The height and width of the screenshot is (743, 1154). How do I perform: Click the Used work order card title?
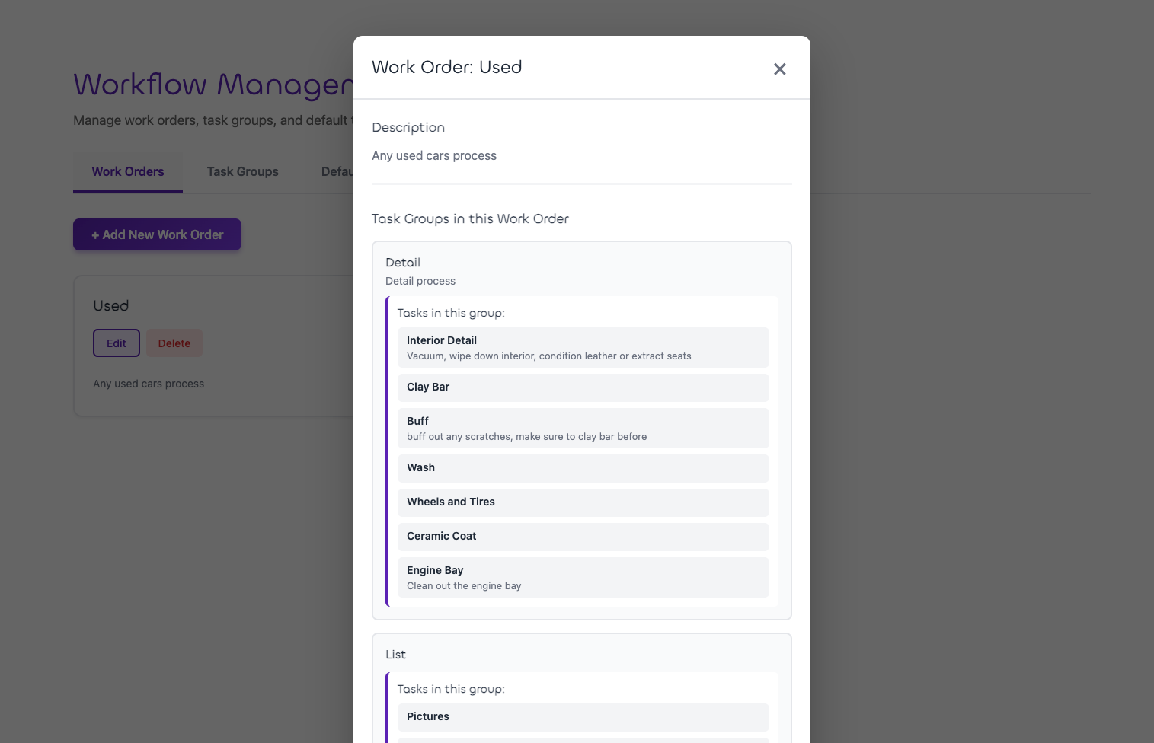111,306
